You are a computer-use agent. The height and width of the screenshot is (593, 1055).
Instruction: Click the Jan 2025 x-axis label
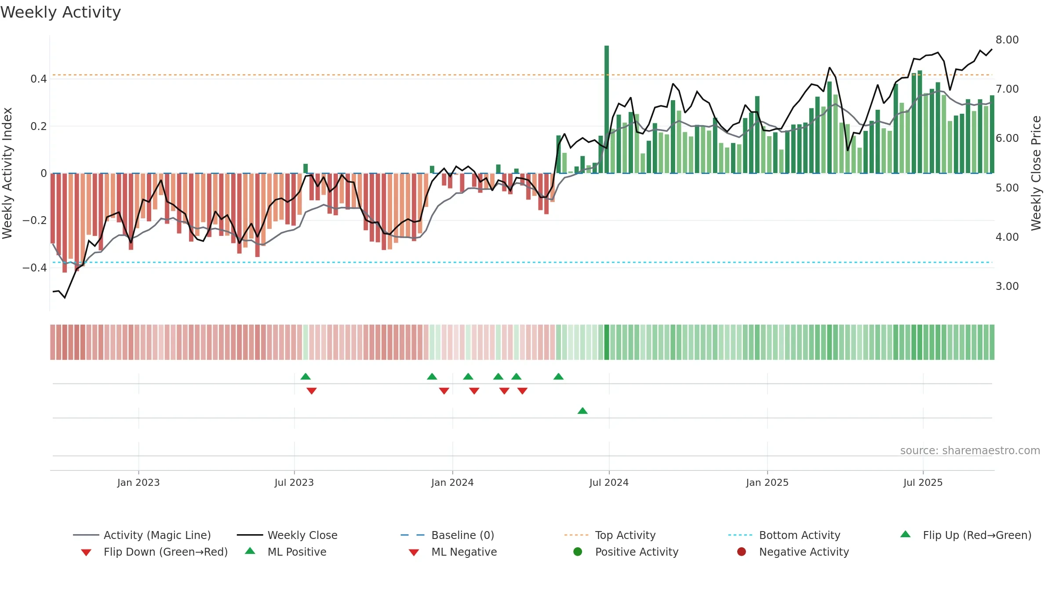[767, 482]
